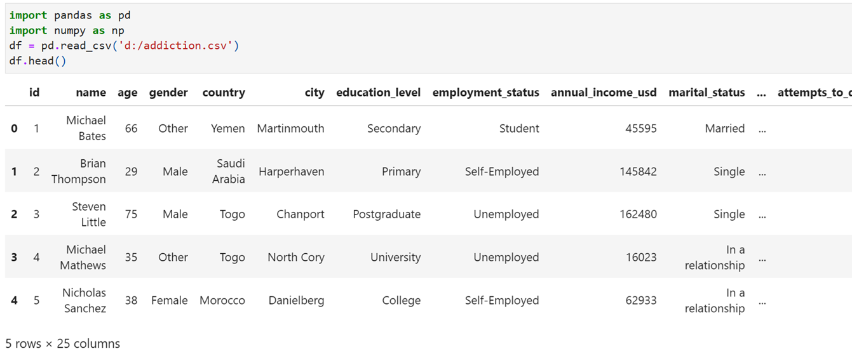Select the 'country' column header
852x356 pixels.
224,93
